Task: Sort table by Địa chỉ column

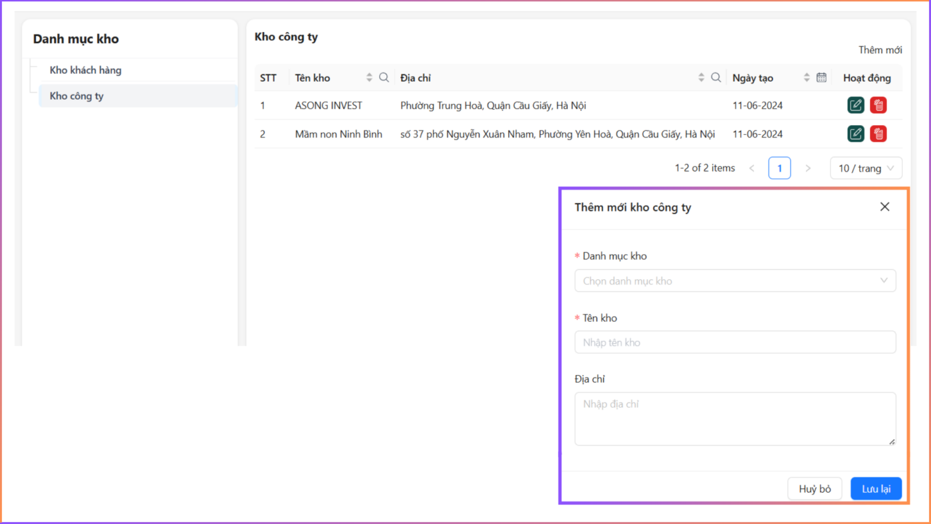Action: (x=701, y=78)
